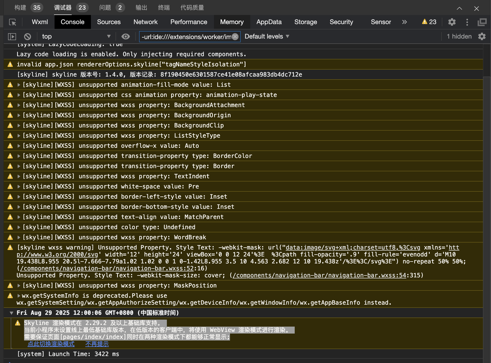The width and height of the screenshot is (491, 363).
Task: Open navigation-bar.wxss:54 source link
Action: click(x=319, y=275)
